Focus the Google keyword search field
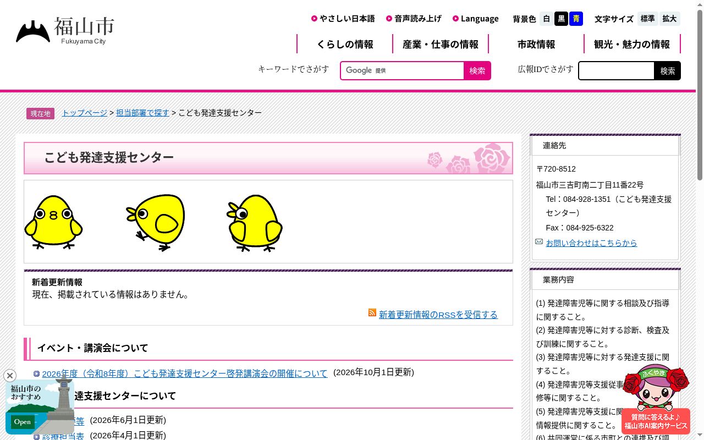Viewport: 704px width, 440px height. [x=403, y=70]
